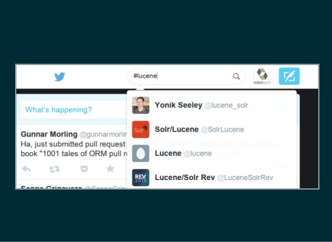The width and height of the screenshot is (332, 242).
Task: Click the @gunnarmorling handle link
Action: [103, 134]
